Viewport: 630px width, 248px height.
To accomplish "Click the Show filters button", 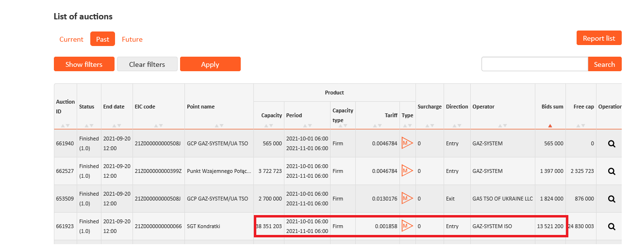I will 84,64.
